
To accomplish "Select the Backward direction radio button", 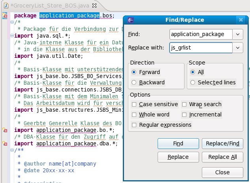I will [135, 82].
